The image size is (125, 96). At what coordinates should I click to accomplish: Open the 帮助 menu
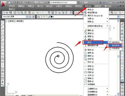tap(12, 9)
